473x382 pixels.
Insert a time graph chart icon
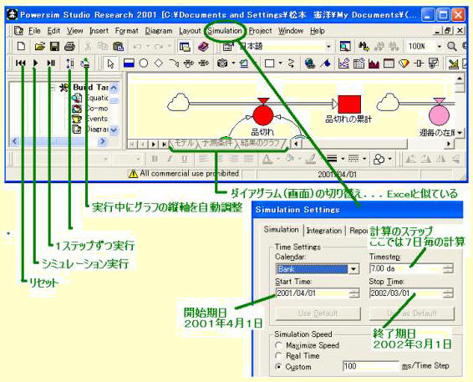point(343,63)
